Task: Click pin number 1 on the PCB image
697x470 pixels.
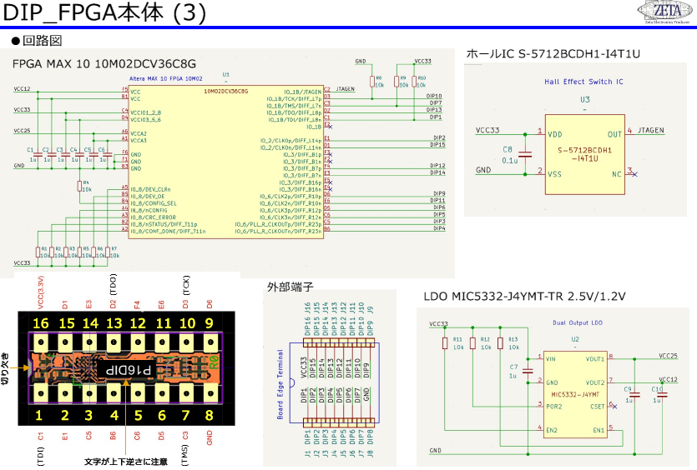Action: pos(40,414)
